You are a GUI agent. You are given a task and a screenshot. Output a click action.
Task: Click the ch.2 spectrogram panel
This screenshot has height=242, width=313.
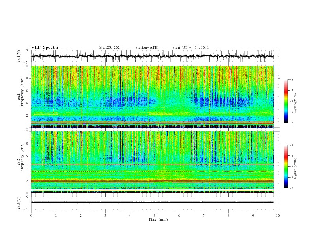[153, 162]
